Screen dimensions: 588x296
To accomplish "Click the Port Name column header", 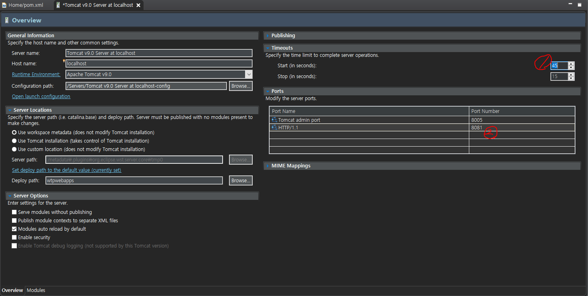I will pos(369,111).
